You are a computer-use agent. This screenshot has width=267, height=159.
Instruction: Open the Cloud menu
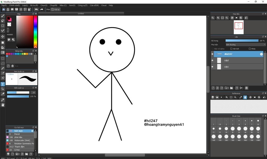click(x=104, y=5)
